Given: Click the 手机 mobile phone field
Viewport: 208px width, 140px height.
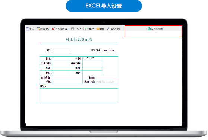Looking at the screenshot, I should tap(67, 82).
